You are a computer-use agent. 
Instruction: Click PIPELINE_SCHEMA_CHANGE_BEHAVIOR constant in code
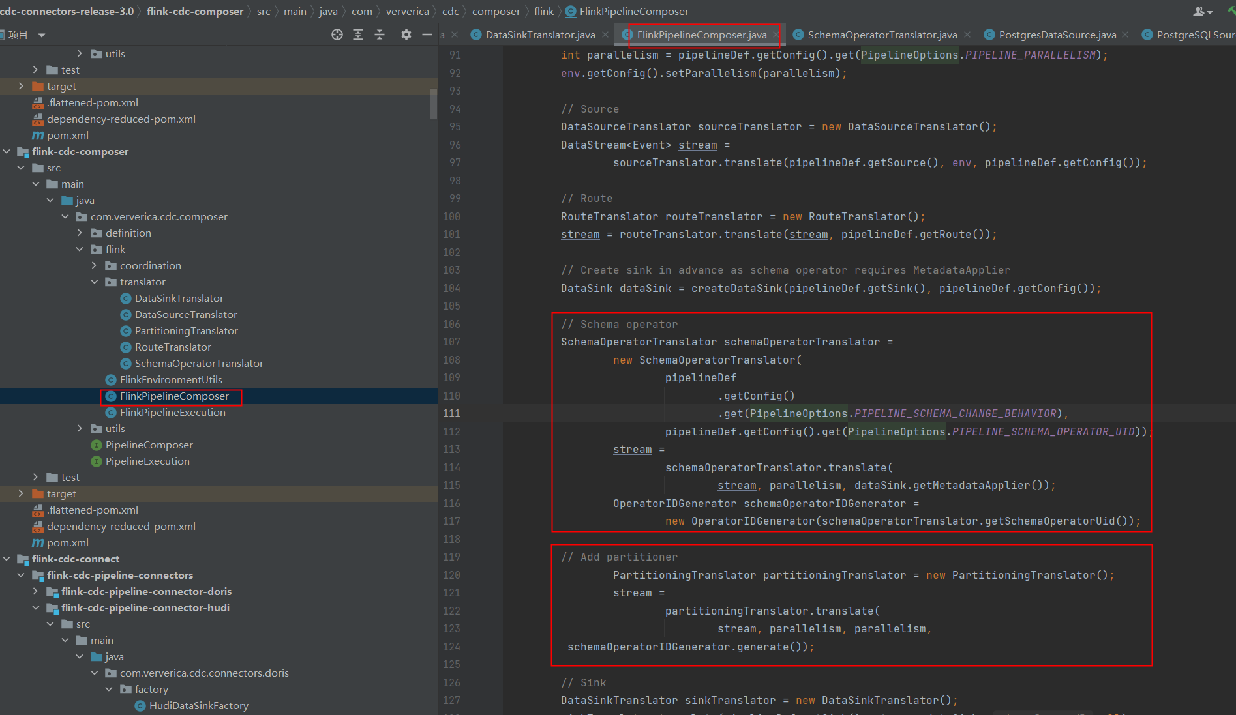point(955,413)
